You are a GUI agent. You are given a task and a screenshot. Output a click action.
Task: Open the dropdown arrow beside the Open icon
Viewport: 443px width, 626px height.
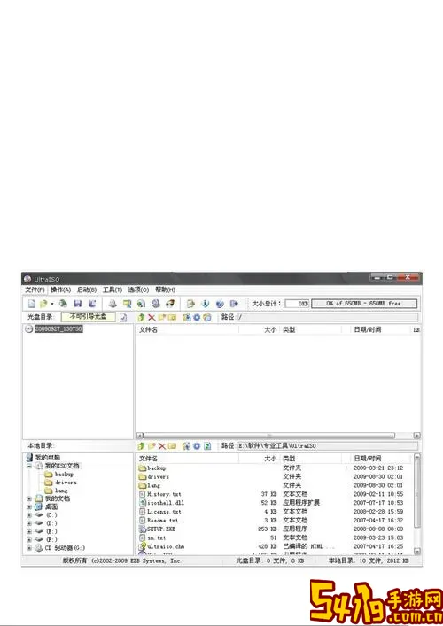(52, 305)
